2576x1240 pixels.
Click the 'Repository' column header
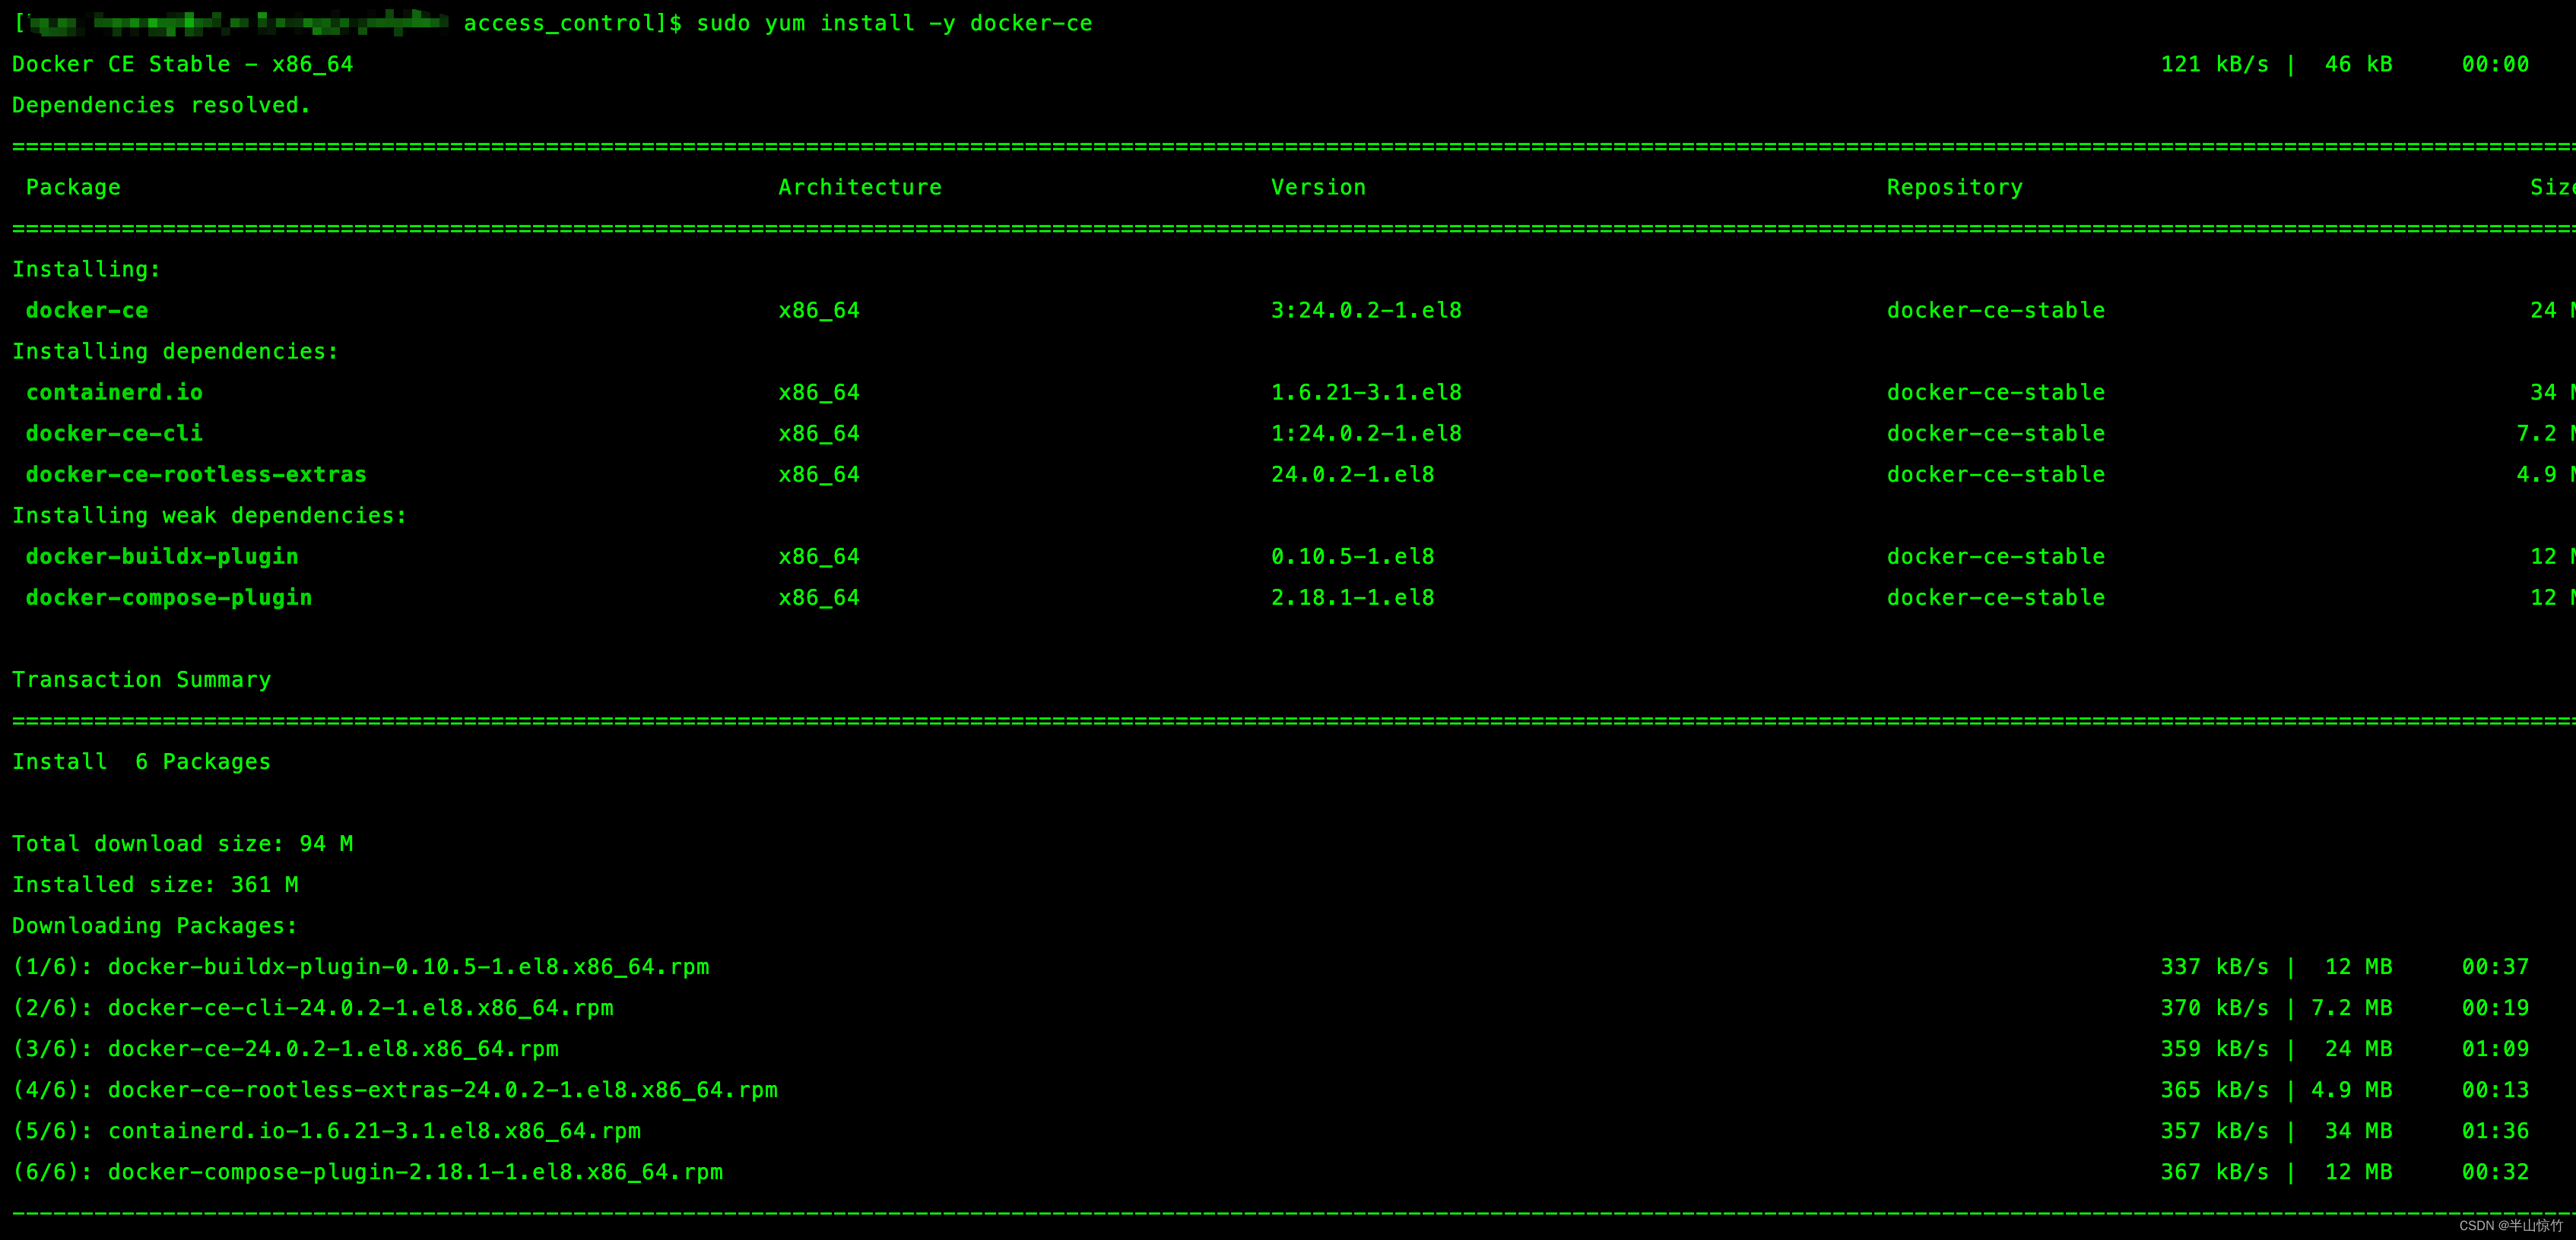pyautogui.click(x=1954, y=188)
